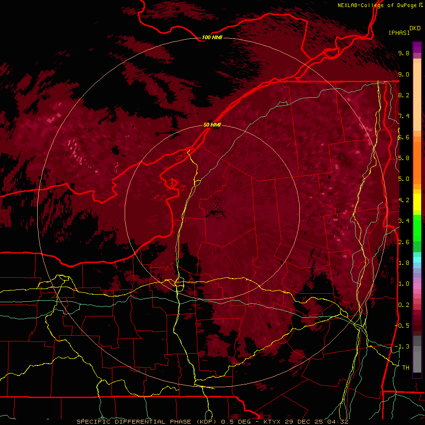Click the -0.5 scale value
The height and width of the screenshot is (425, 425).
pyautogui.click(x=402, y=325)
